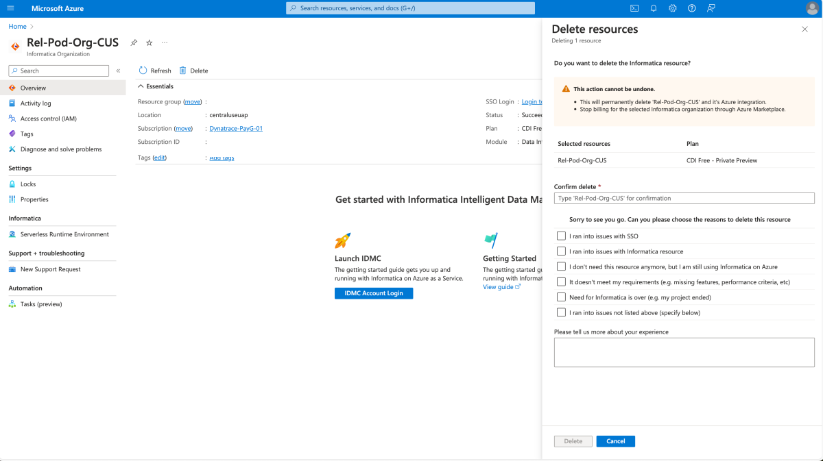Create a New Support Request
This screenshot has width=823, height=461.
click(49, 269)
